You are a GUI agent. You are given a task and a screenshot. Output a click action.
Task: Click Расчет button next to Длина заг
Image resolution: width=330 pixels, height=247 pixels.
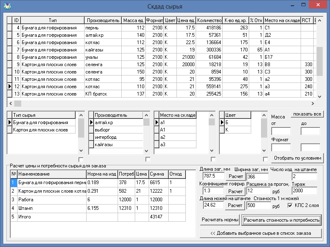[x=236, y=176]
